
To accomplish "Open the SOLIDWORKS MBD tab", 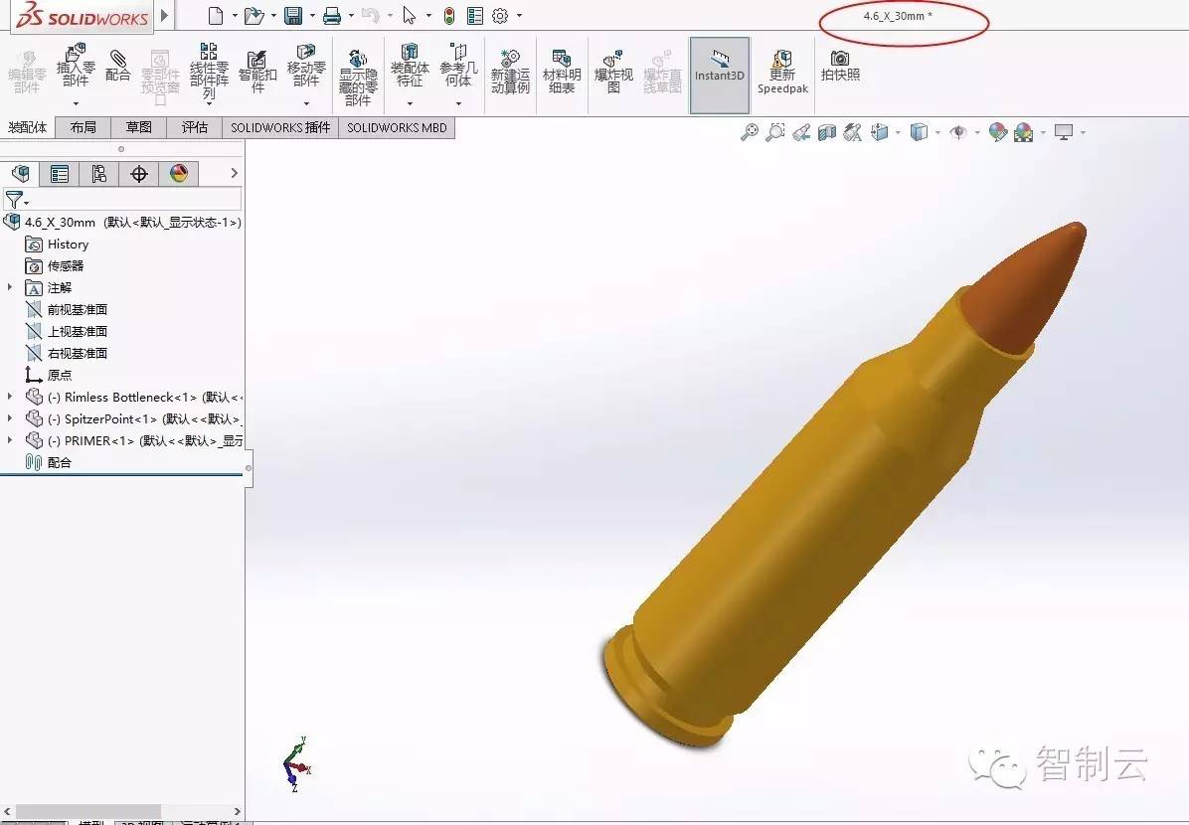I will tap(398, 127).
